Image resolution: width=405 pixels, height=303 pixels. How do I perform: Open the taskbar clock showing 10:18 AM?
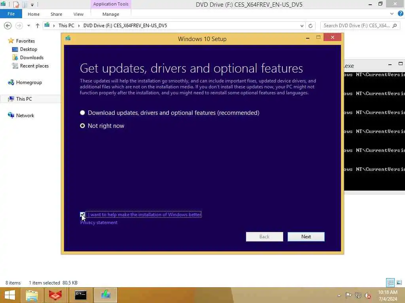click(x=388, y=296)
